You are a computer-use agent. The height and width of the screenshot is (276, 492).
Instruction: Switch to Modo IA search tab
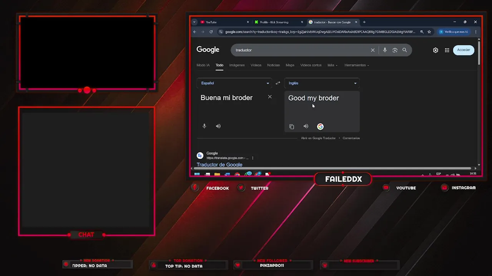(203, 65)
